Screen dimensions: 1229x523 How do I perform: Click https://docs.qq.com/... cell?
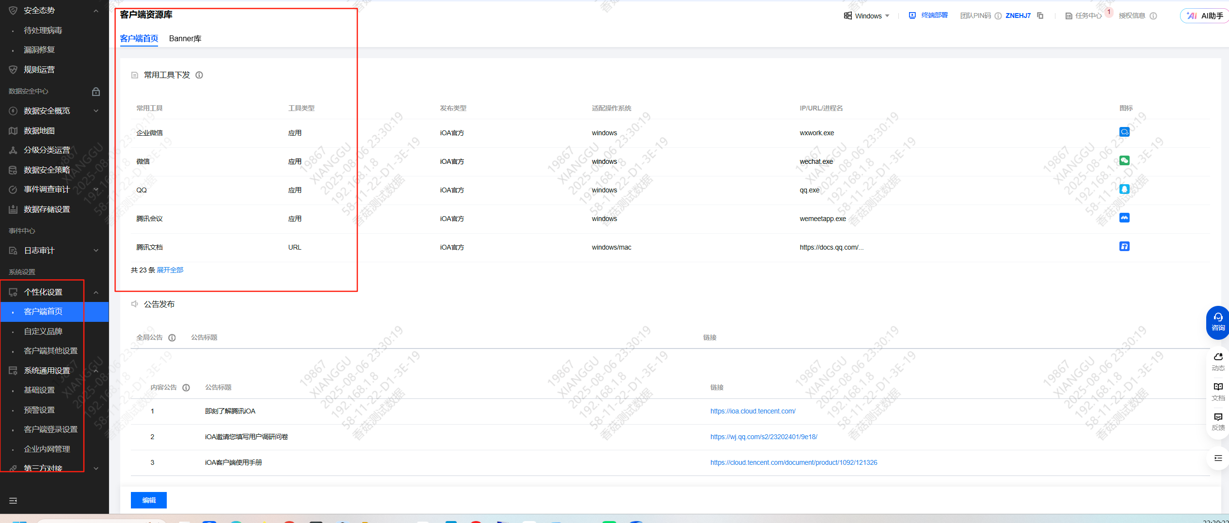(x=831, y=247)
